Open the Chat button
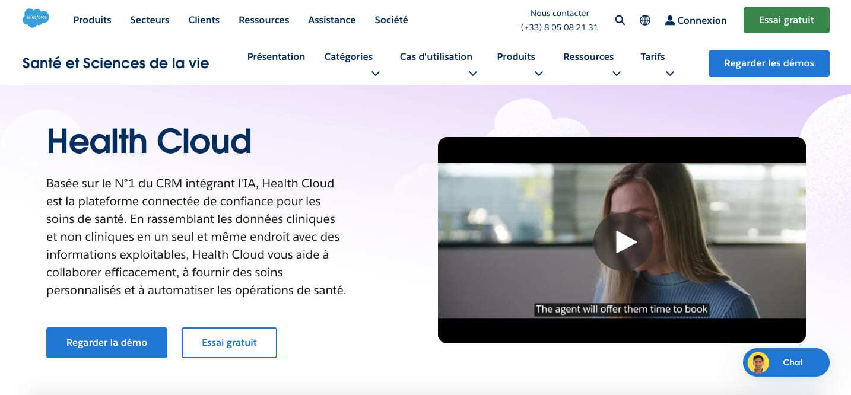The height and width of the screenshot is (395, 851). [786, 362]
